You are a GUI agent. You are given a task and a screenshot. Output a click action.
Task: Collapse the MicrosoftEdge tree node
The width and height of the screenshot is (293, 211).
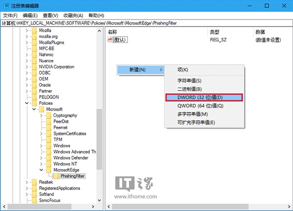pos(42,170)
